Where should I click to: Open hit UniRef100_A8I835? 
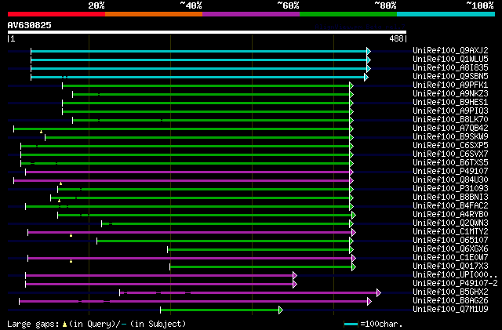450,67
